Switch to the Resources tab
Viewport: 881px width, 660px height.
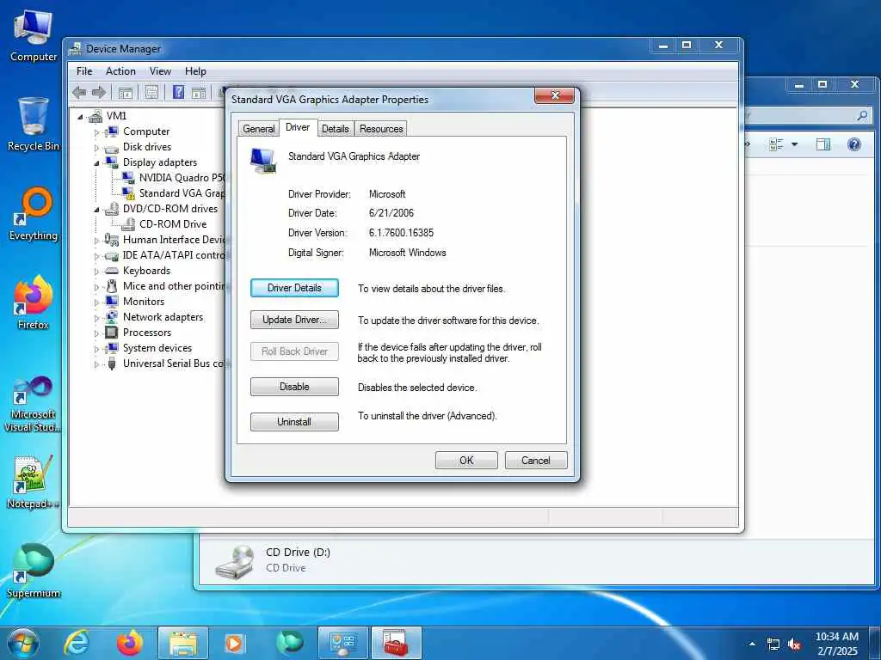tap(381, 129)
